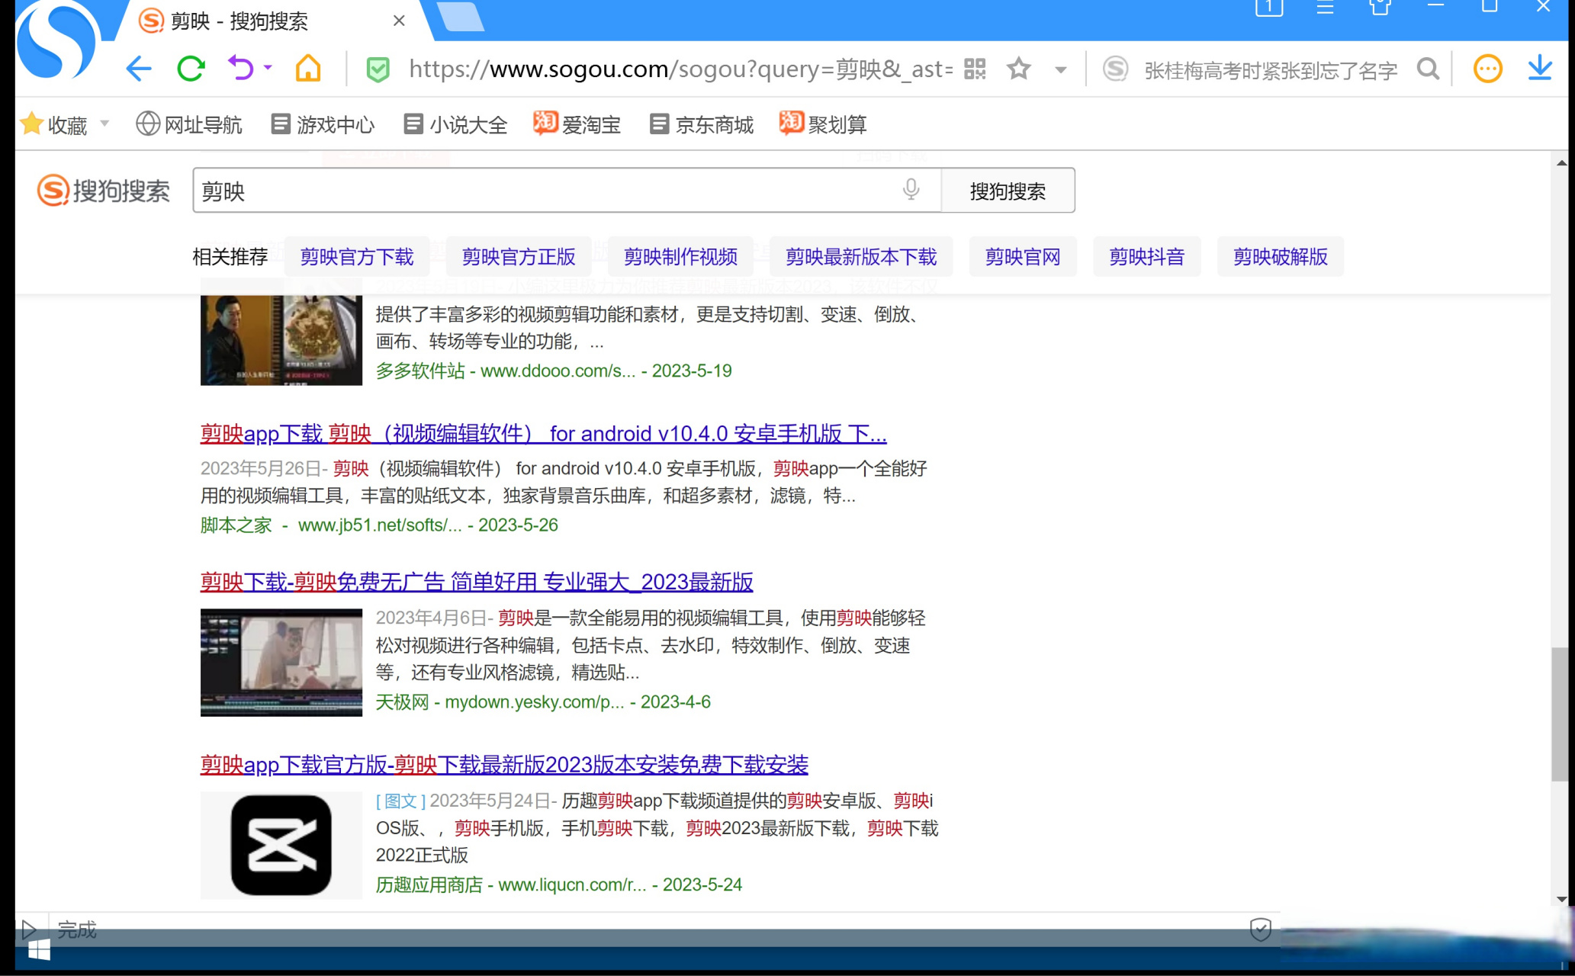Image resolution: width=1575 pixels, height=976 pixels.
Task: Click the 脚本之家 www.jb51.net source text
Action: coord(379,525)
